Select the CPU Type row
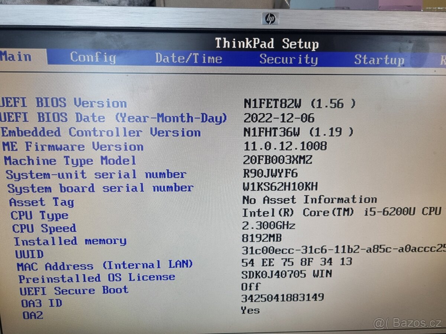Screen dimensions: 446x334 [x=41, y=216]
